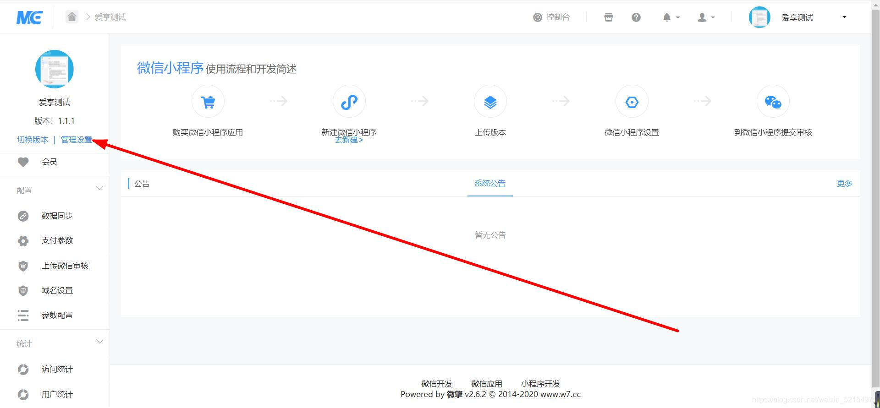Click the 访问统计 chart icon
The height and width of the screenshot is (408, 880).
pos(23,369)
